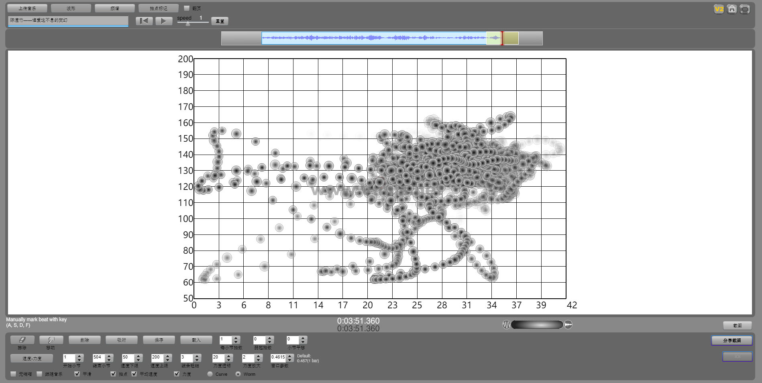The height and width of the screenshot is (383, 762).
Task: Click the play button
Action: pyautogui.click(x=163, y=21)
